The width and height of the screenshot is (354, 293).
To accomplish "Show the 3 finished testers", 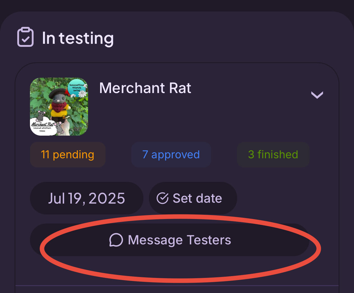I will (273, 155).
